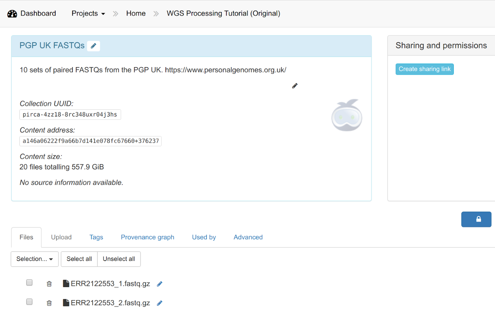
Task: Rename the ERR2122553_2.fastq.gz file
Action: click(x=160, y=303)
